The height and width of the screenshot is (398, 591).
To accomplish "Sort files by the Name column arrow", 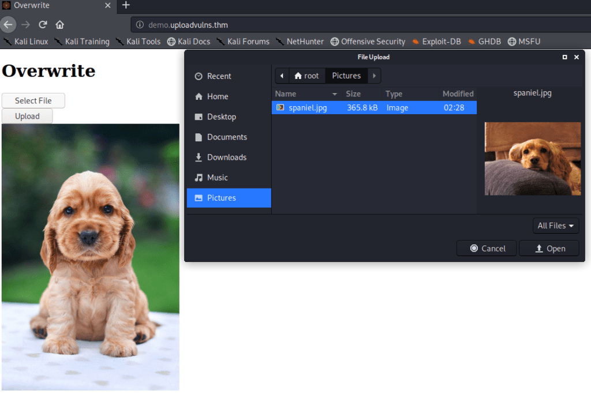I will click(334, 94).
